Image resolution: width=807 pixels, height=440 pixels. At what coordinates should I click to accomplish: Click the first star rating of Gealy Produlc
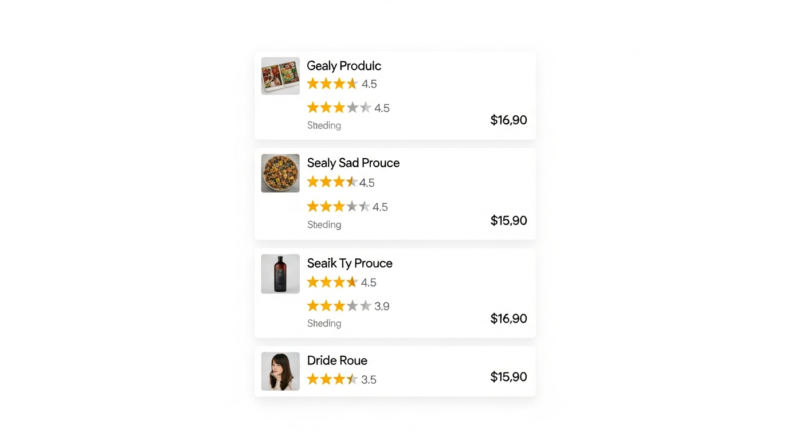(x=313, y=84)
